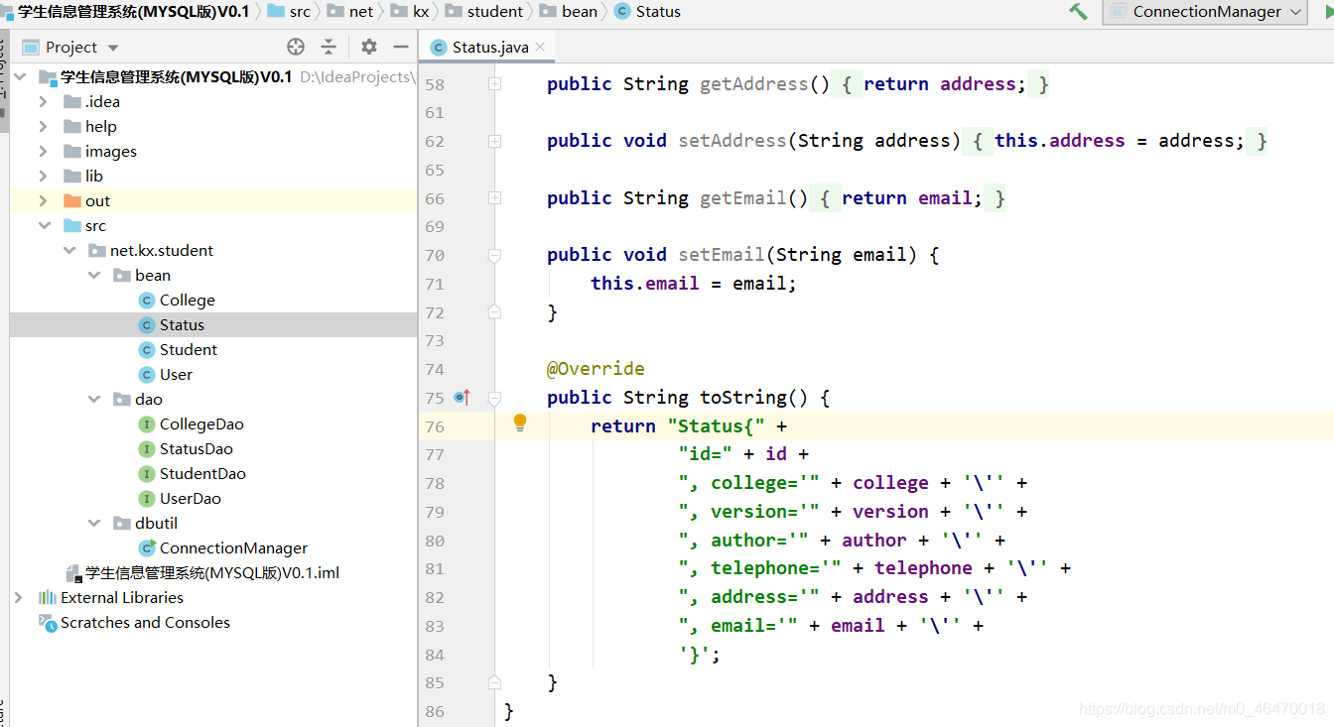1334x727 pixels.
Task: Open the UserDao interface
Action: click(190, 498)
